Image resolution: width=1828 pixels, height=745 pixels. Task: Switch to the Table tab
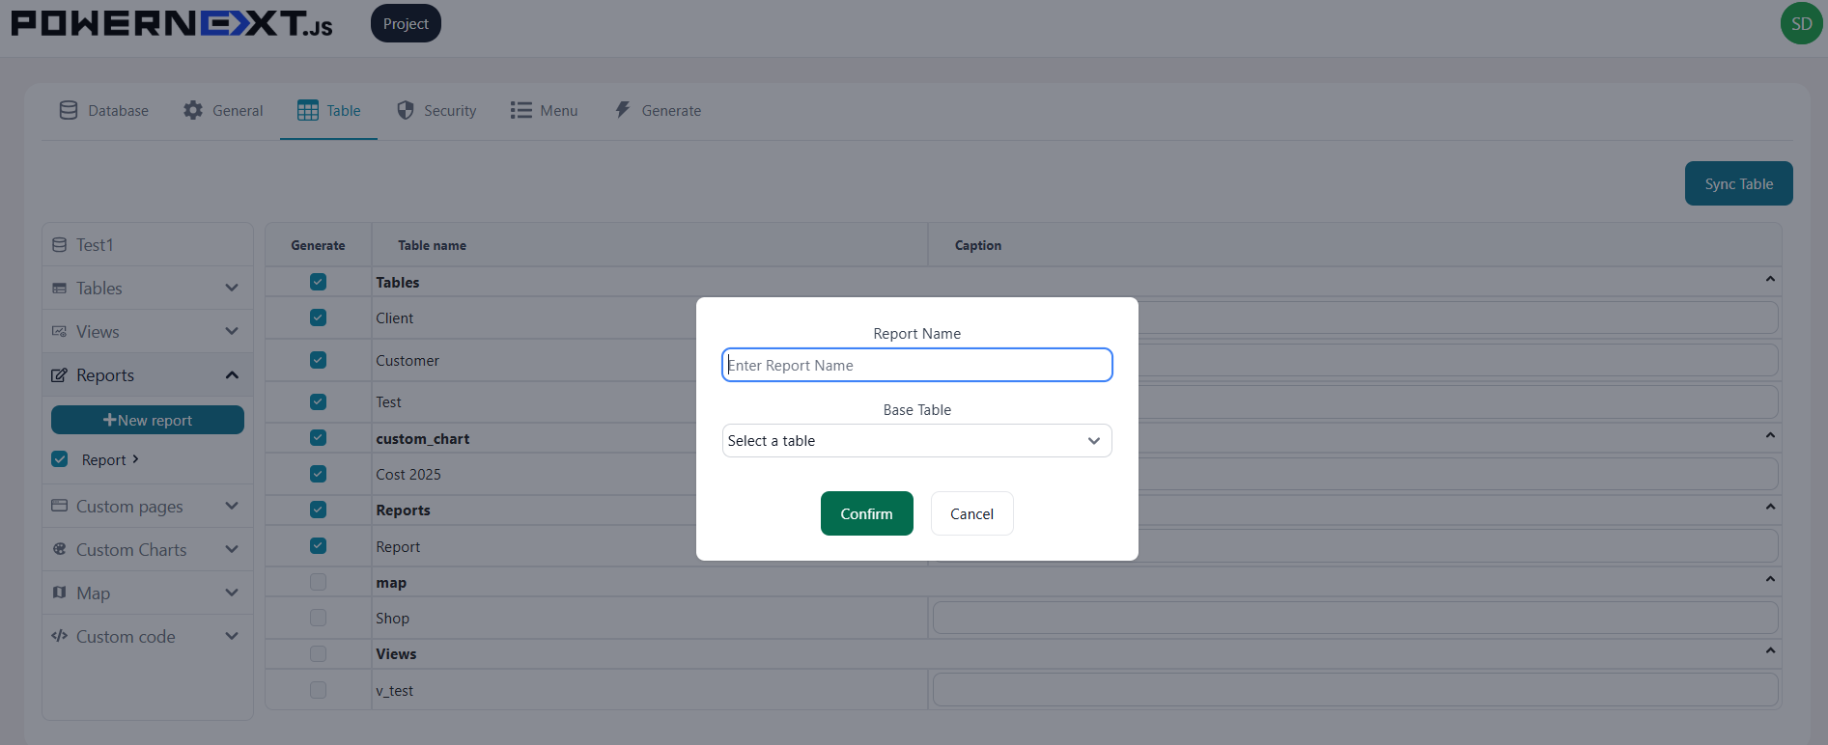click(x=328, y=111)
